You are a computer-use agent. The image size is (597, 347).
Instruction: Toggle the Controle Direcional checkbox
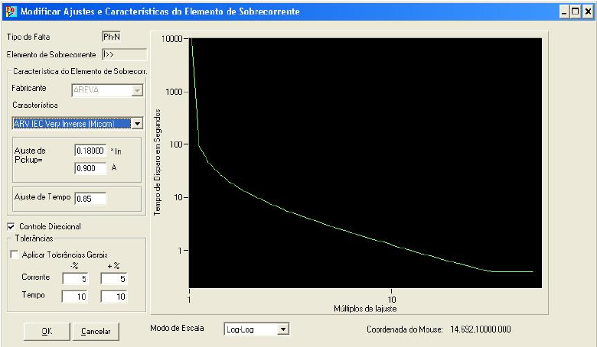[x=11, y=226]
